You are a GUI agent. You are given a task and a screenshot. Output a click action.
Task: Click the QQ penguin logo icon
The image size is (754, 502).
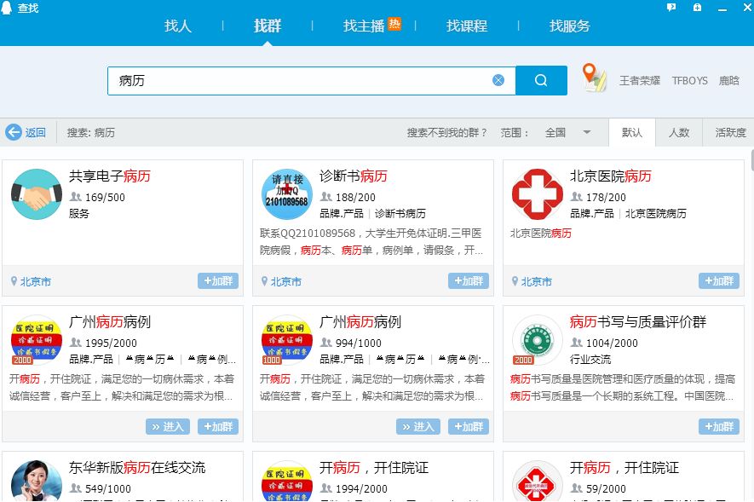(x=6, y=7)
